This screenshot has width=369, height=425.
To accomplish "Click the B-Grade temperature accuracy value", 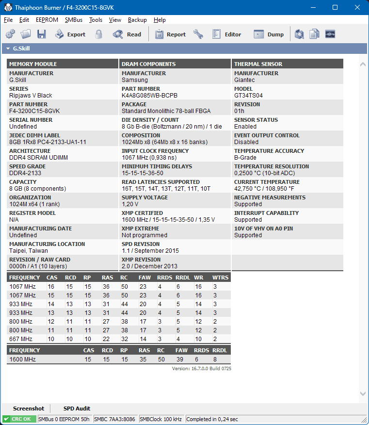I will point(245,158).
